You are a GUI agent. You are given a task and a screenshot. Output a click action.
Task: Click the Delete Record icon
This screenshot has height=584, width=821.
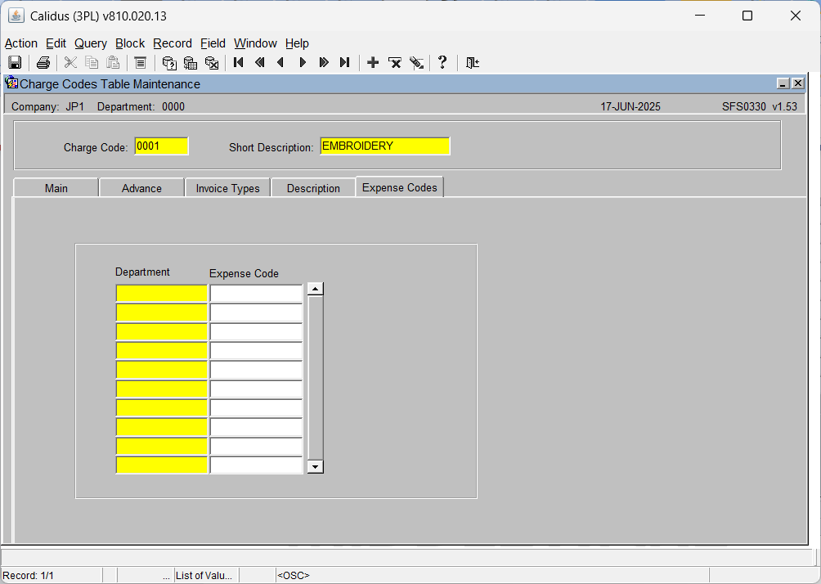click(395, 63)
